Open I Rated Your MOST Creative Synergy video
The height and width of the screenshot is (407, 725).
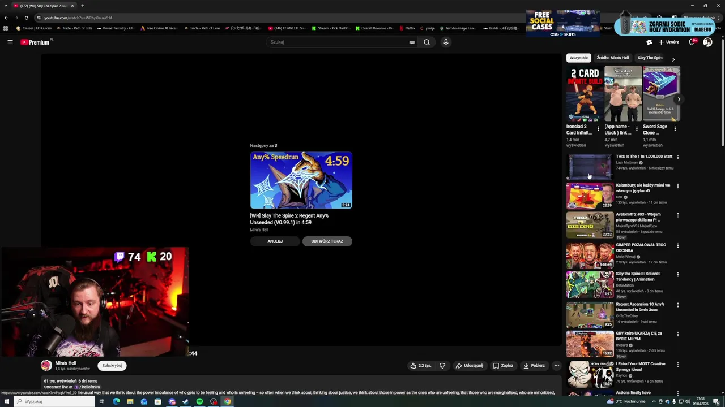[641, 367]
